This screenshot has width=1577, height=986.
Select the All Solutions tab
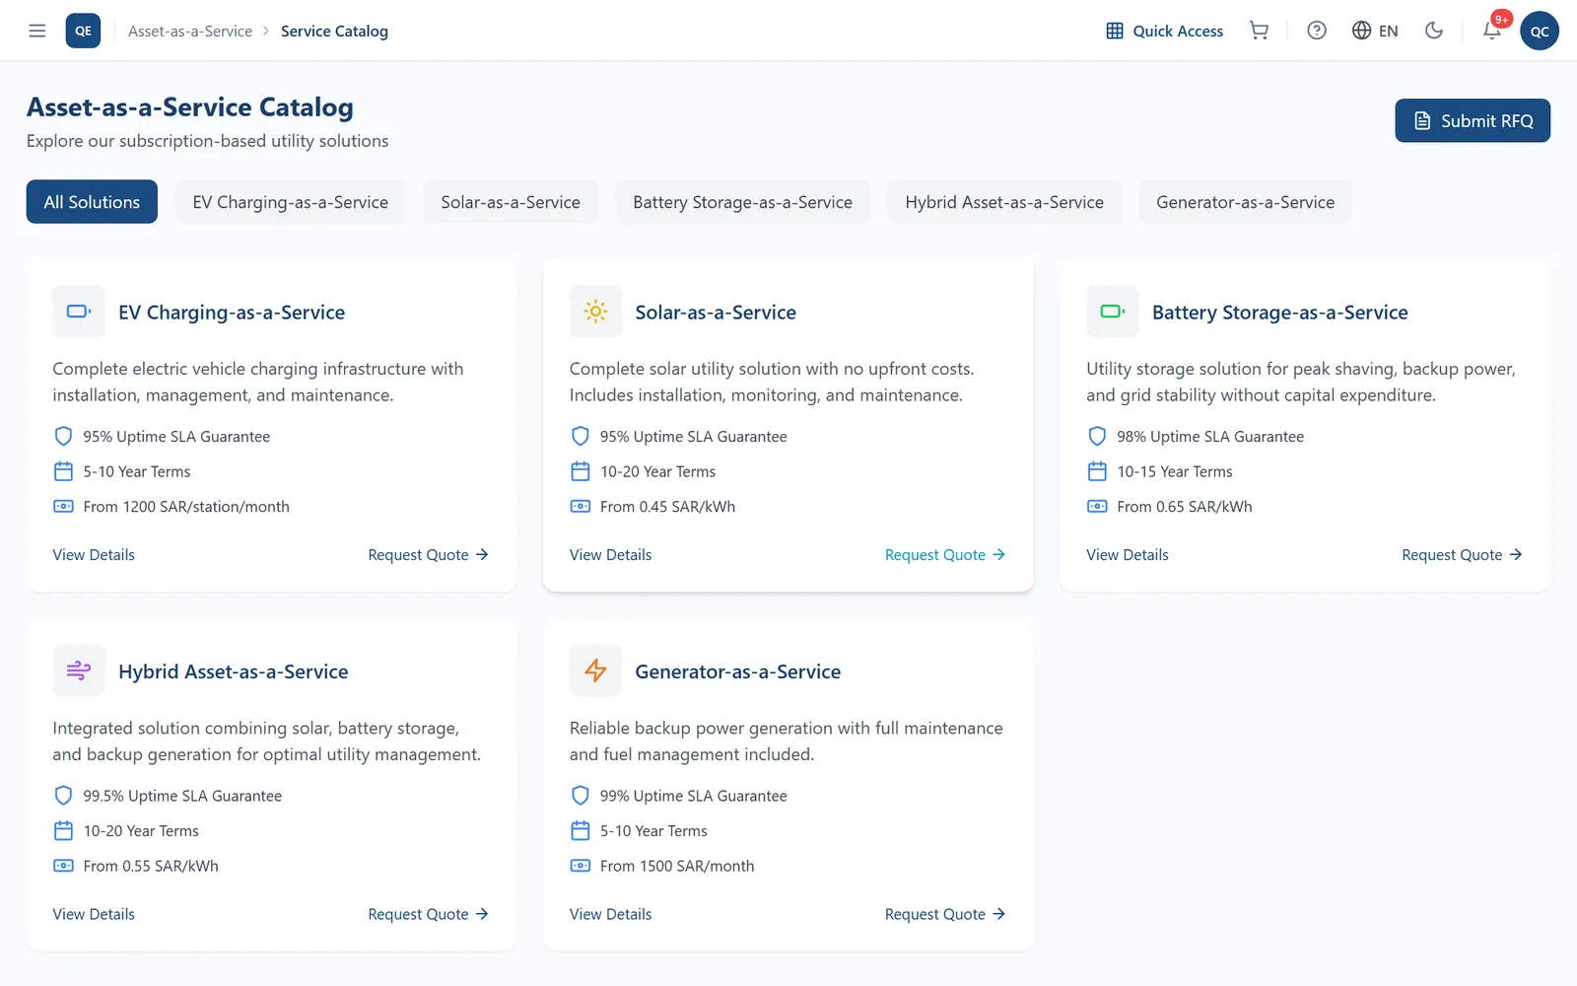(92, 202)
